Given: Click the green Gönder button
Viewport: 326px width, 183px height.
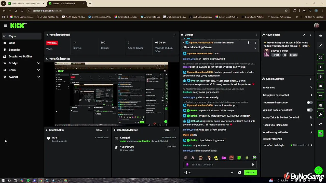Looking at the screenshot, I should (250, 173).
